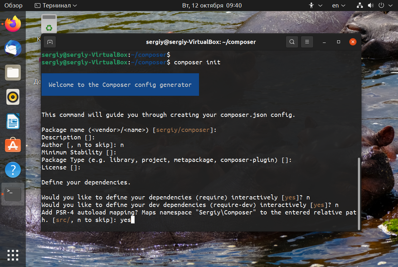Viewport: 398px width, 267px height.
Task: Click the terminal vertical scrollbar
Action: pyautogui.click(x=359, y=194)
